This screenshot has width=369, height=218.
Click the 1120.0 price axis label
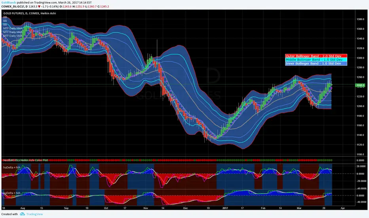[x=360, y=145]
